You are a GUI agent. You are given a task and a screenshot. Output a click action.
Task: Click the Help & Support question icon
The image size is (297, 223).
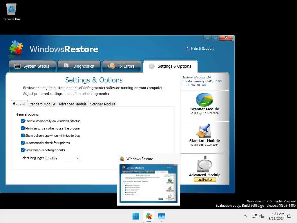pos(187,49)
